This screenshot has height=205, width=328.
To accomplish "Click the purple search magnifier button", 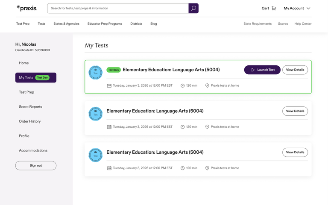I will tap(193, 8).
